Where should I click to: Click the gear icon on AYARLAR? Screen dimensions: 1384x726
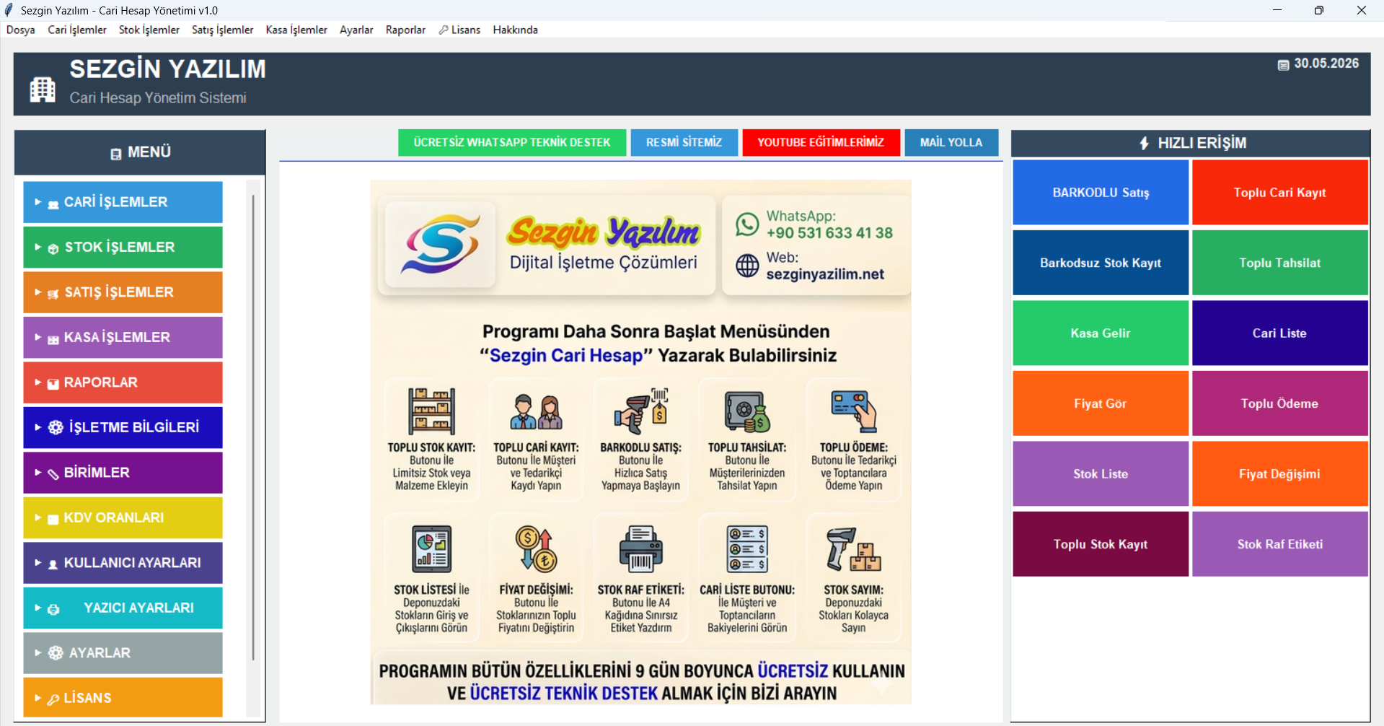(x=56, y=653)
